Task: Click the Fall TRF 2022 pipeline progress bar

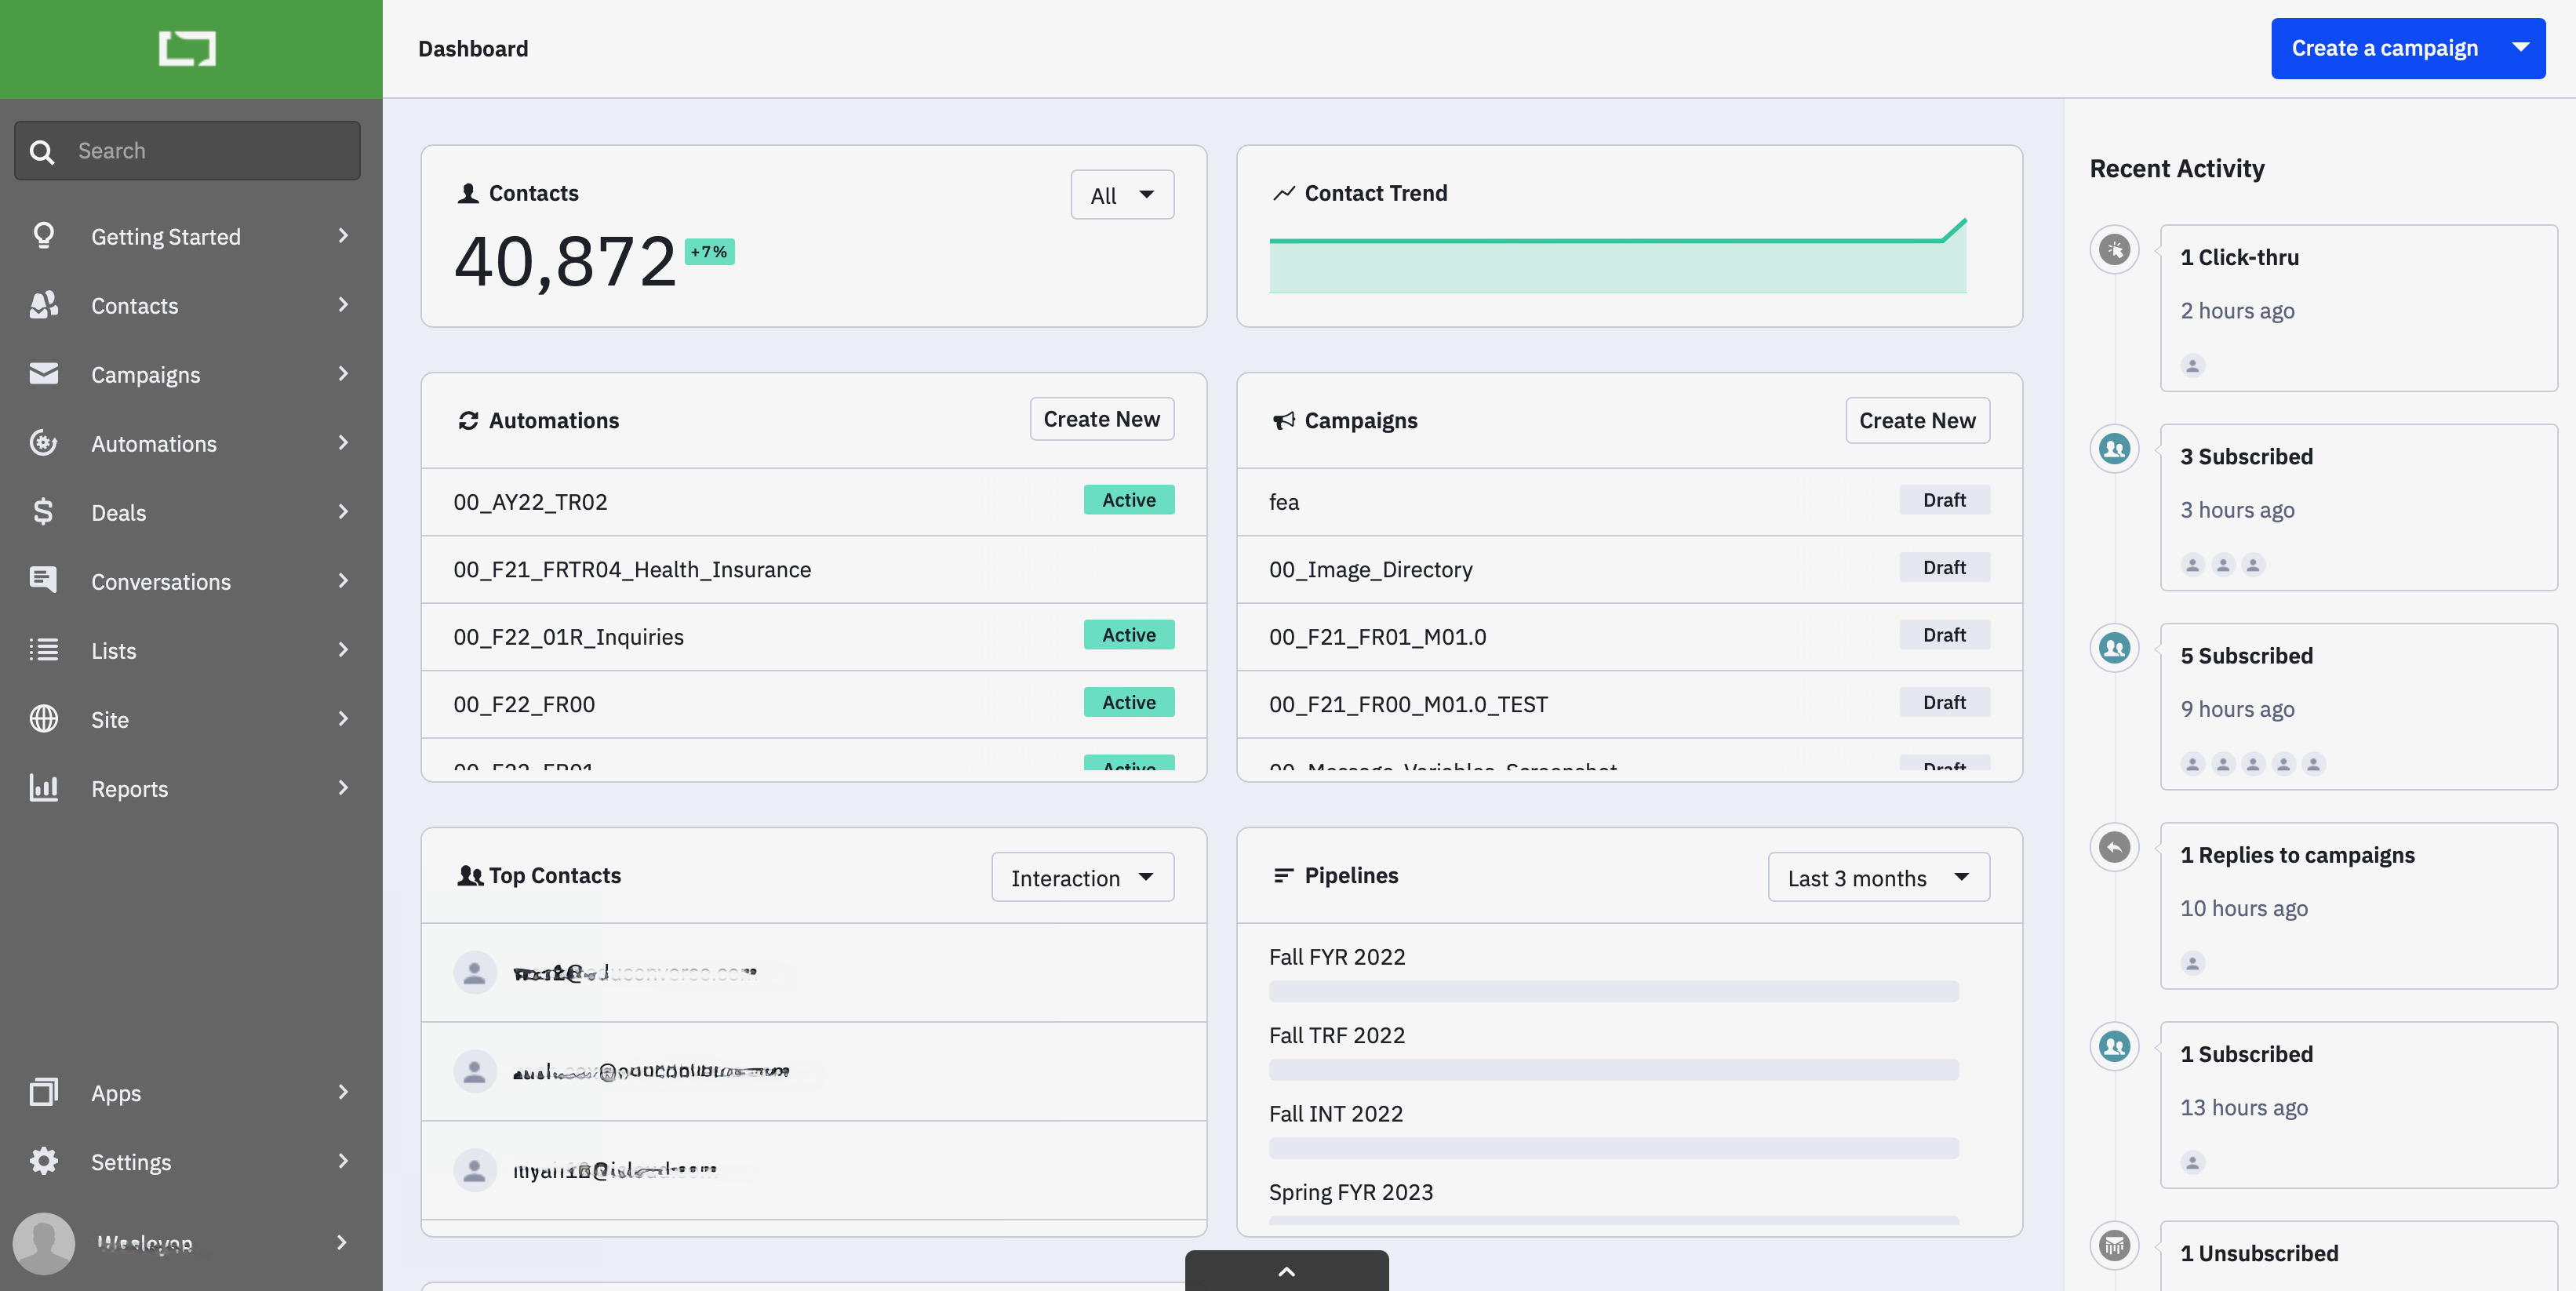Action: 1613,1069
